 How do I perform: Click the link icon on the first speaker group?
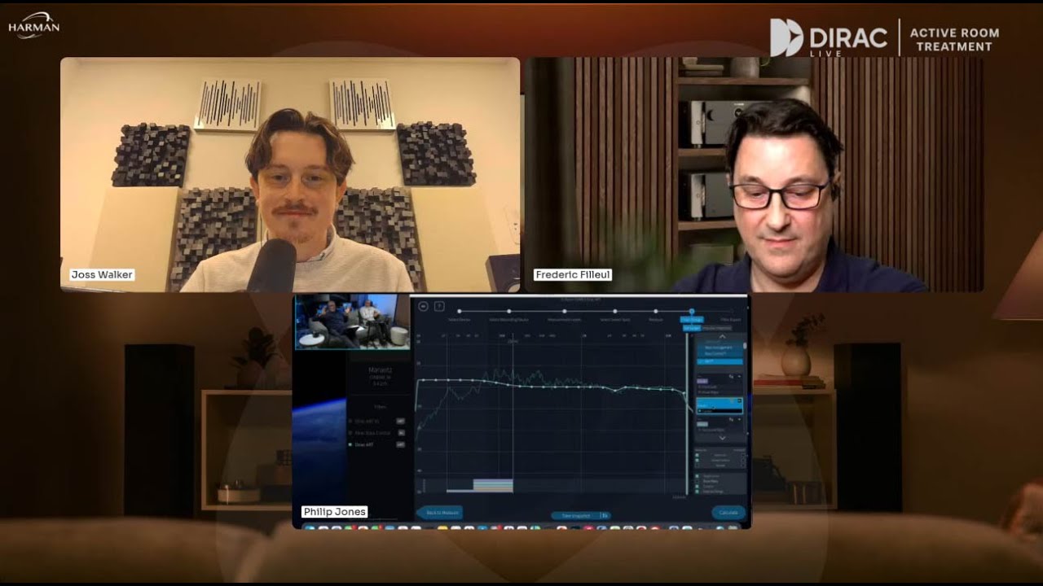(x=731, y=377)
